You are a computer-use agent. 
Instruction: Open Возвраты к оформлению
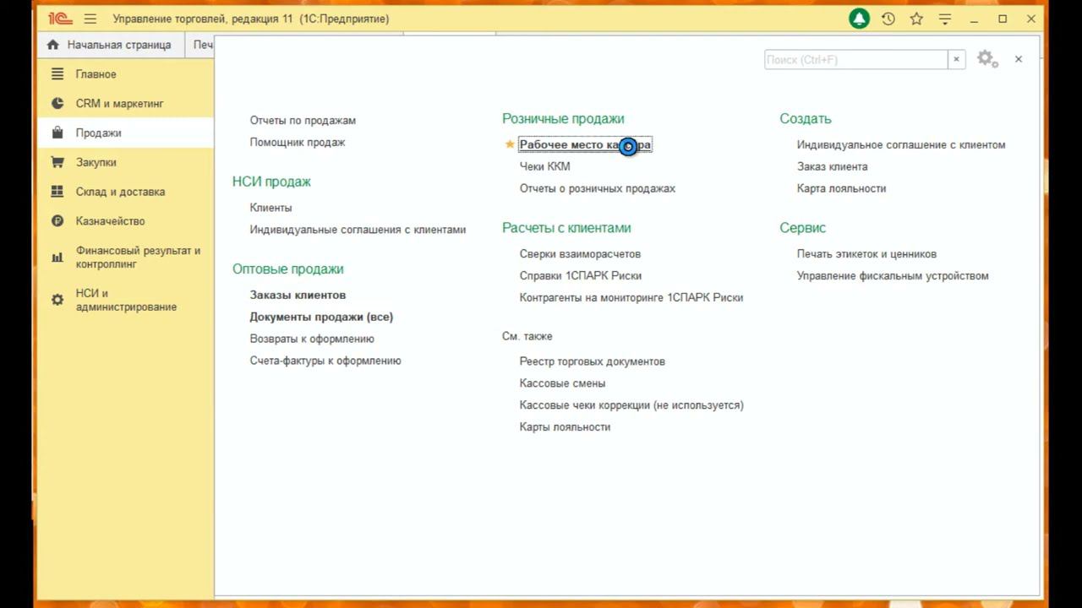312,339
